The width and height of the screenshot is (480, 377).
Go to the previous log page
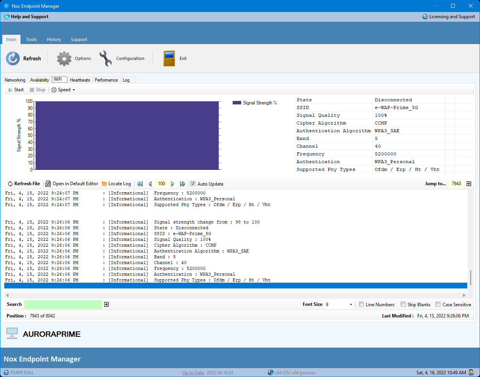tap(150, 184)
